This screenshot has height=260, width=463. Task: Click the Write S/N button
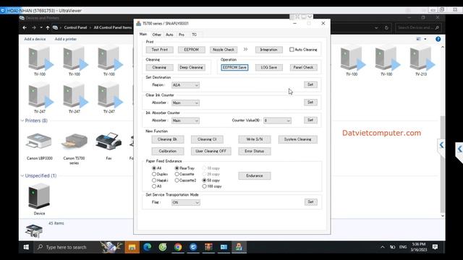(x=254, y=139)
